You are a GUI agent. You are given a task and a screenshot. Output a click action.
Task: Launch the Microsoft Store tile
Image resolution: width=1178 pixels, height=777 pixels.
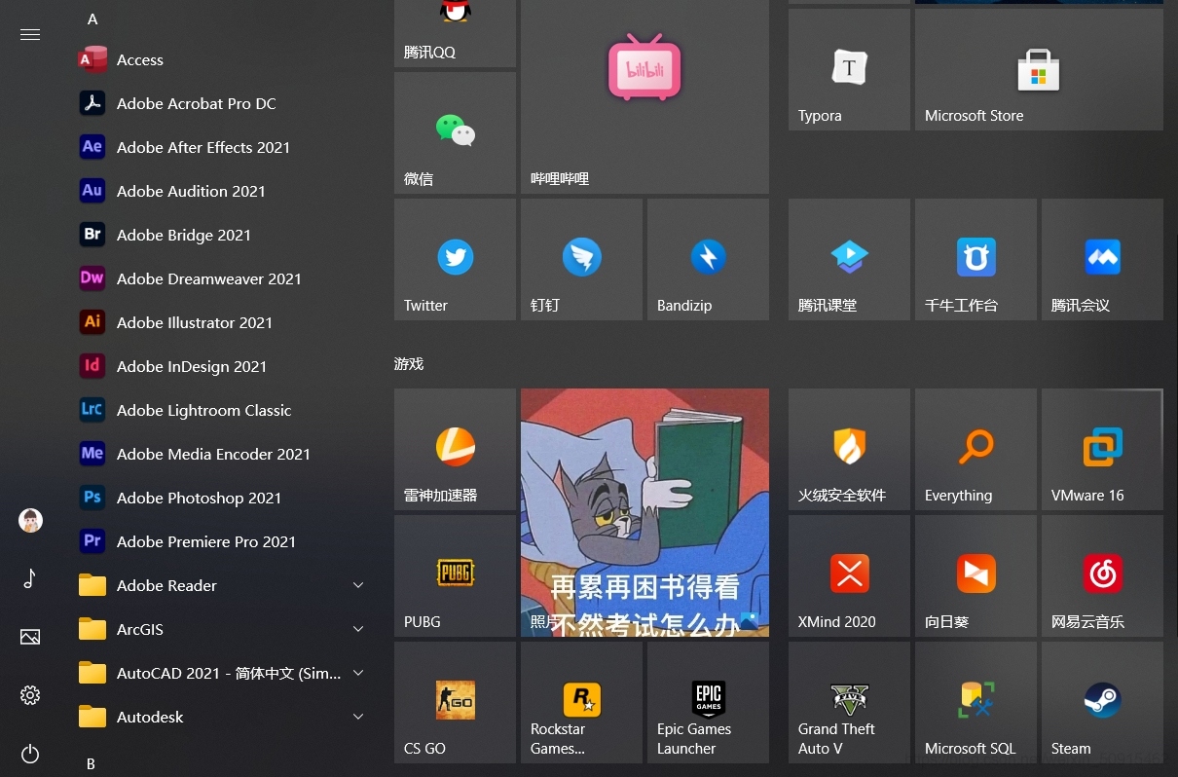click(1039, 69)
